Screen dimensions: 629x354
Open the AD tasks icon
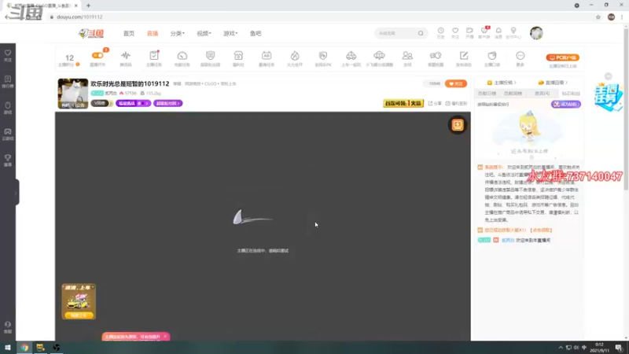267,57
